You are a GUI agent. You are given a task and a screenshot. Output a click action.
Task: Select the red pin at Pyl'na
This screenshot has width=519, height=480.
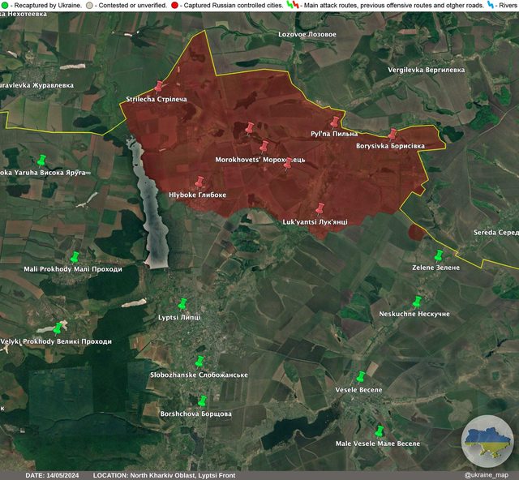coord(334,122)
